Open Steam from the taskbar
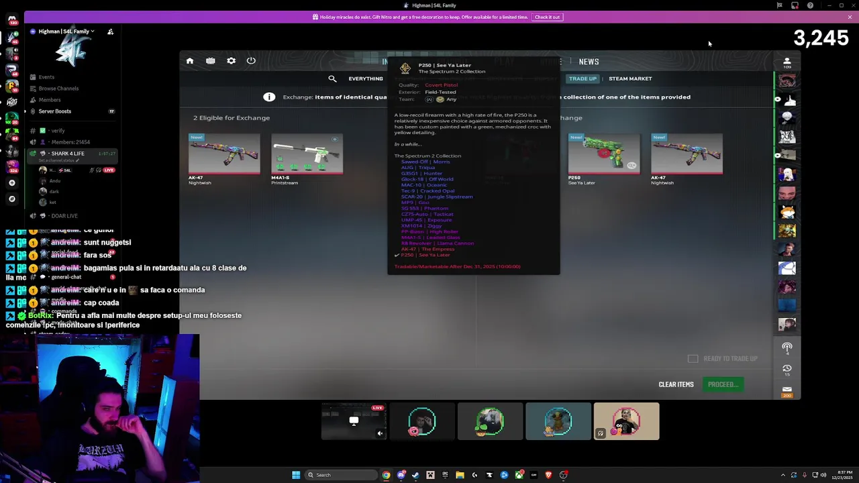Viewport: 859px width, 483px height. pyautogui.click(x=415, y=475)
